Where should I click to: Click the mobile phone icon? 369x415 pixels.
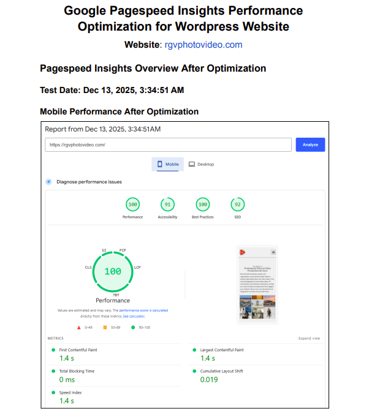coord(160,165)
